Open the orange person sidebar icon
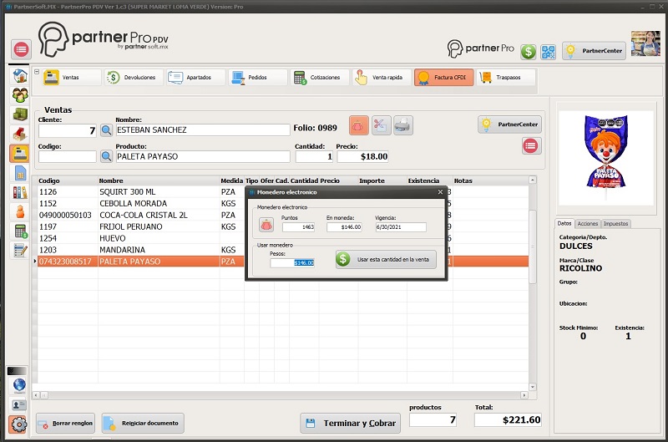Image resolution: width=668 pixels, height=442 pixels. point(19,212)
